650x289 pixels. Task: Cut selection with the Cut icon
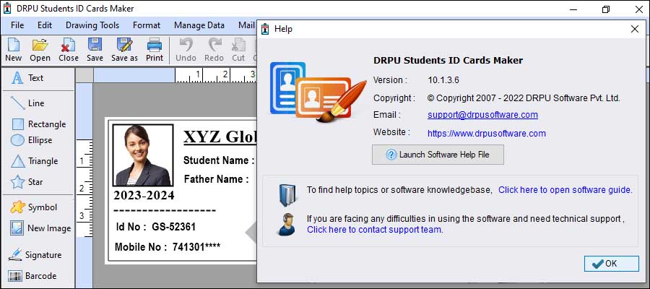click(238, 50)
